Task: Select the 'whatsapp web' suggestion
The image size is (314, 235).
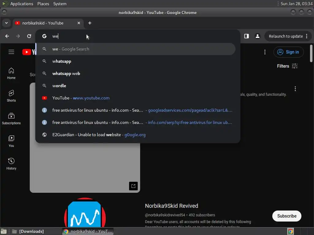Action: pyautogui.click(x=136, y=73)
